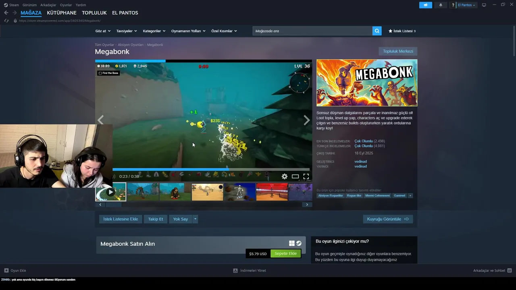
Task: Click Sepete Ekle button
Action: point(285,254)
